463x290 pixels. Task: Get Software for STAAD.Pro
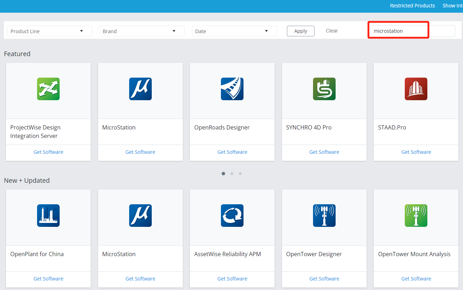click(416, 152)
